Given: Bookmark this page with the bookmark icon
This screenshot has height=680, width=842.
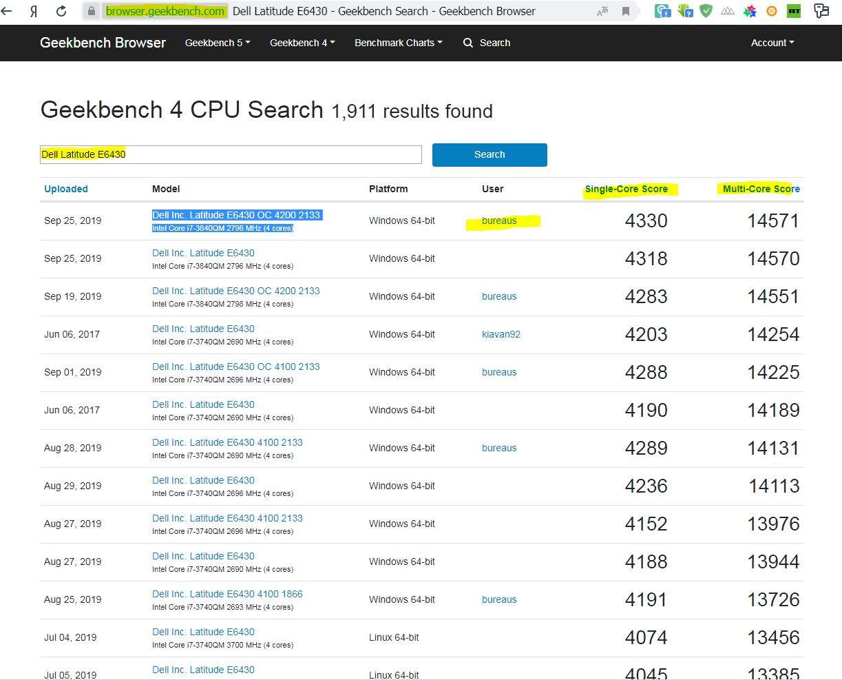Looking at the screenshot, I should (626, 11).
